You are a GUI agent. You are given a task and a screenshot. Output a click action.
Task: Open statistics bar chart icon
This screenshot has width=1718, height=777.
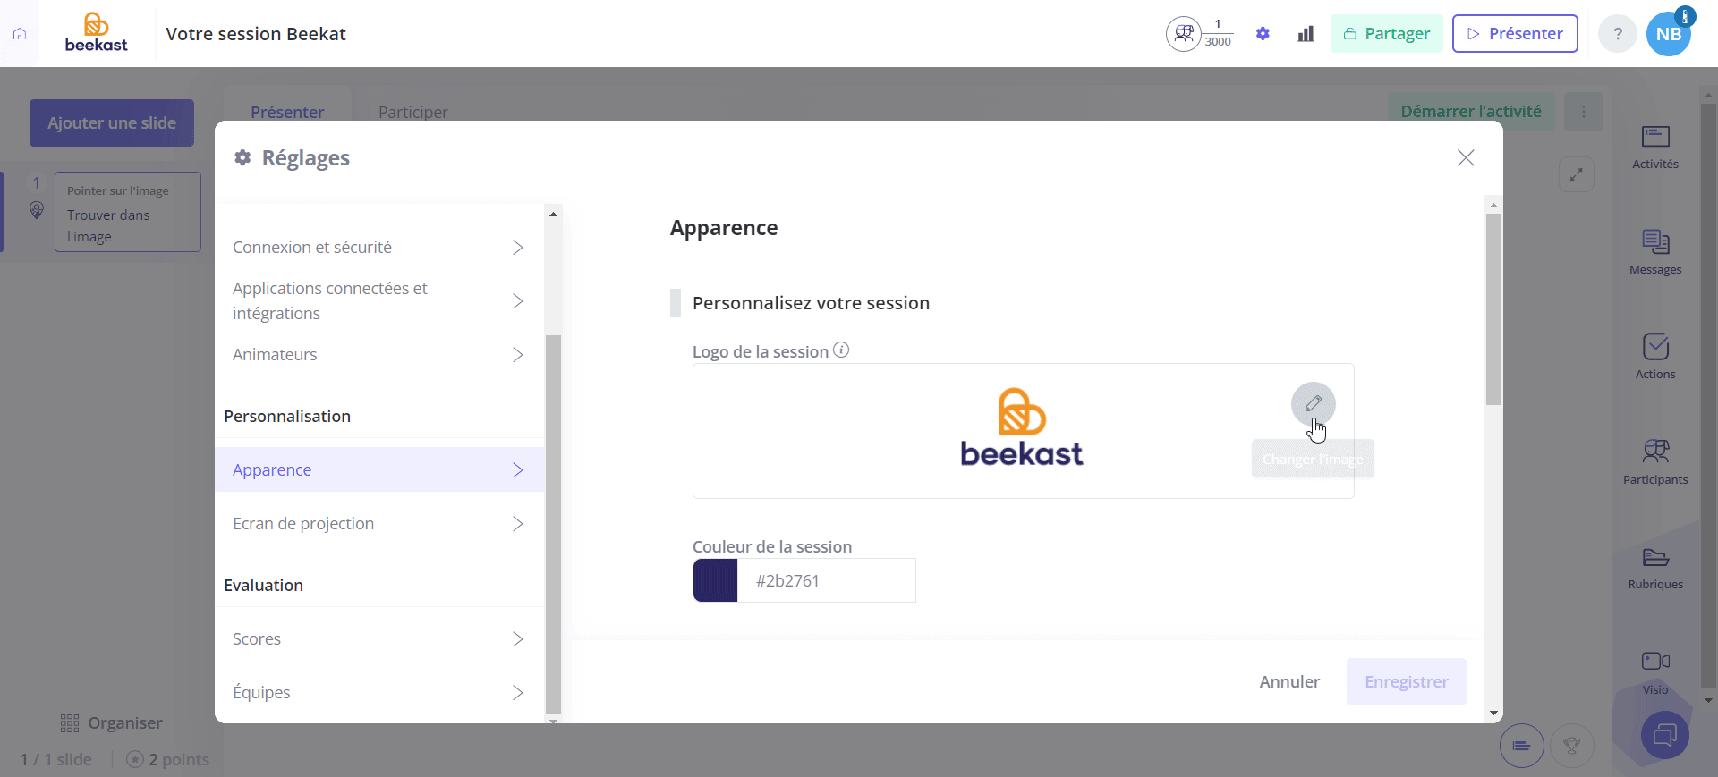[x=1306, y=34]
